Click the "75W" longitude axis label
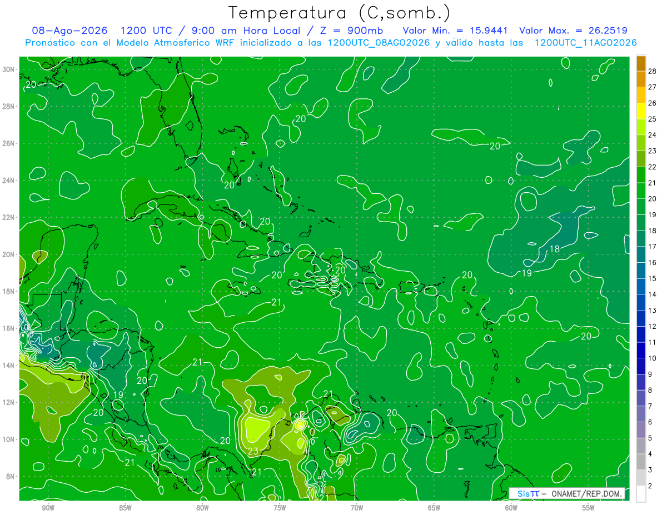The height and width of the screenshot is (515, 667). (x=280, y=508)
